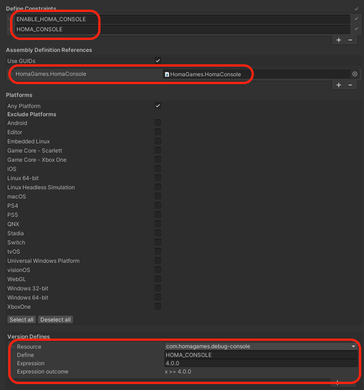Check Game Core - Scarlett box

click(x=158, y=150)
